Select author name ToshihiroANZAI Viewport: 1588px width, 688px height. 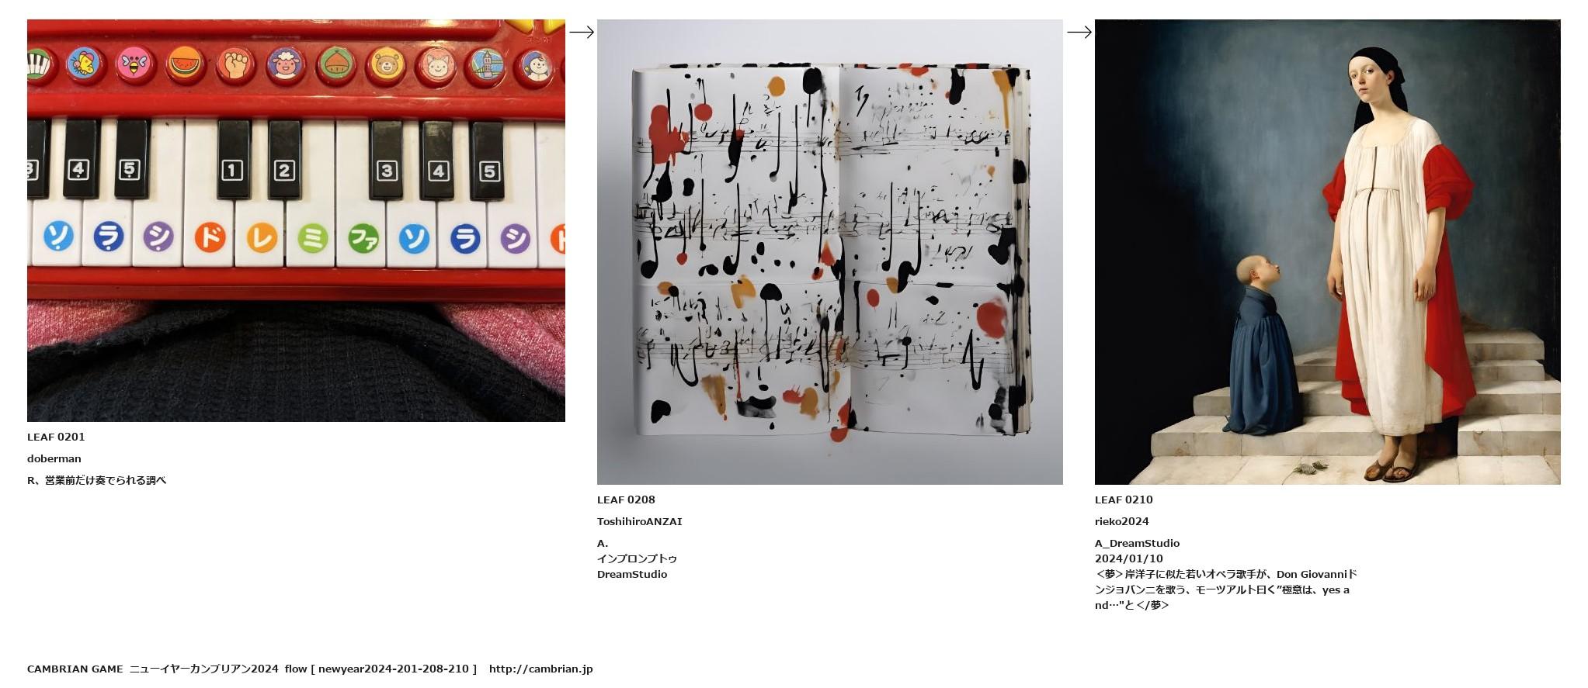640,521
